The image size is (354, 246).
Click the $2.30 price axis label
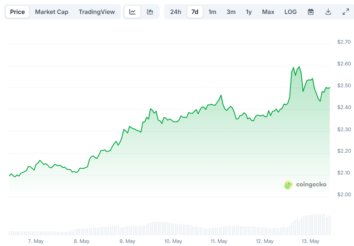pyautogui.click(x=344, y=129)
